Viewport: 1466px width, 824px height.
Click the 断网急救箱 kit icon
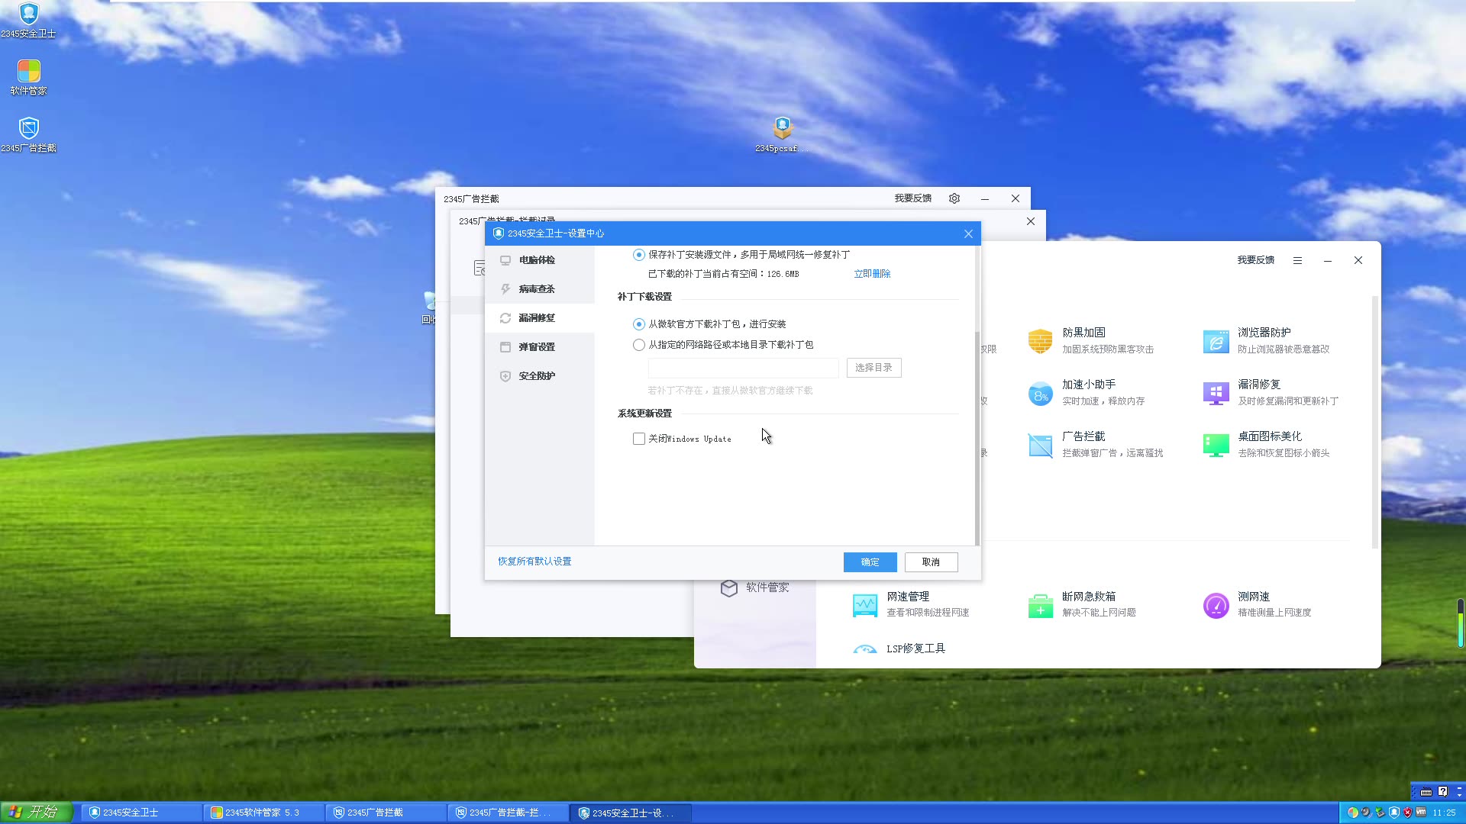1040,605
